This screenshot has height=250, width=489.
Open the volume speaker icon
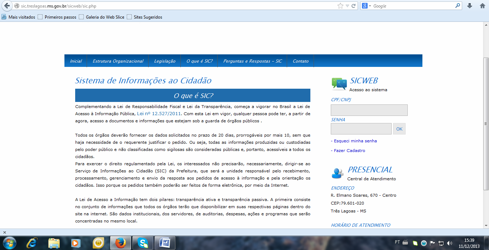(450, 243)
